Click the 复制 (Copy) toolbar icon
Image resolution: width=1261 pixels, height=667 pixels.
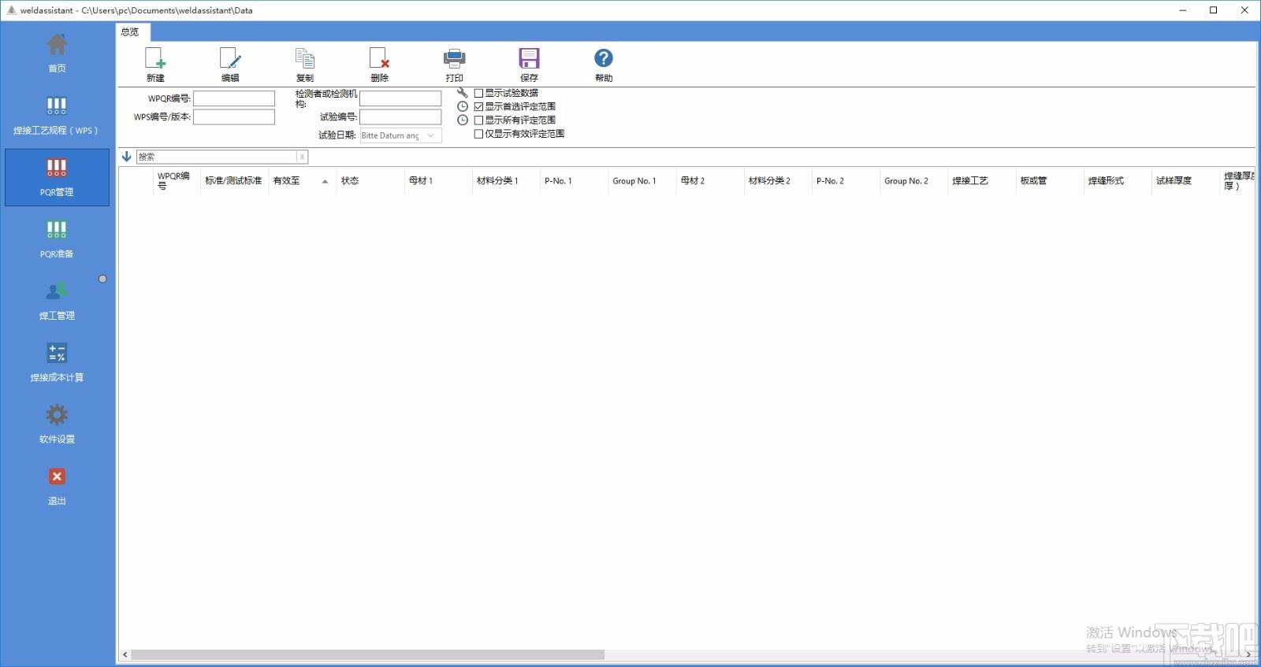coord(305,59)
